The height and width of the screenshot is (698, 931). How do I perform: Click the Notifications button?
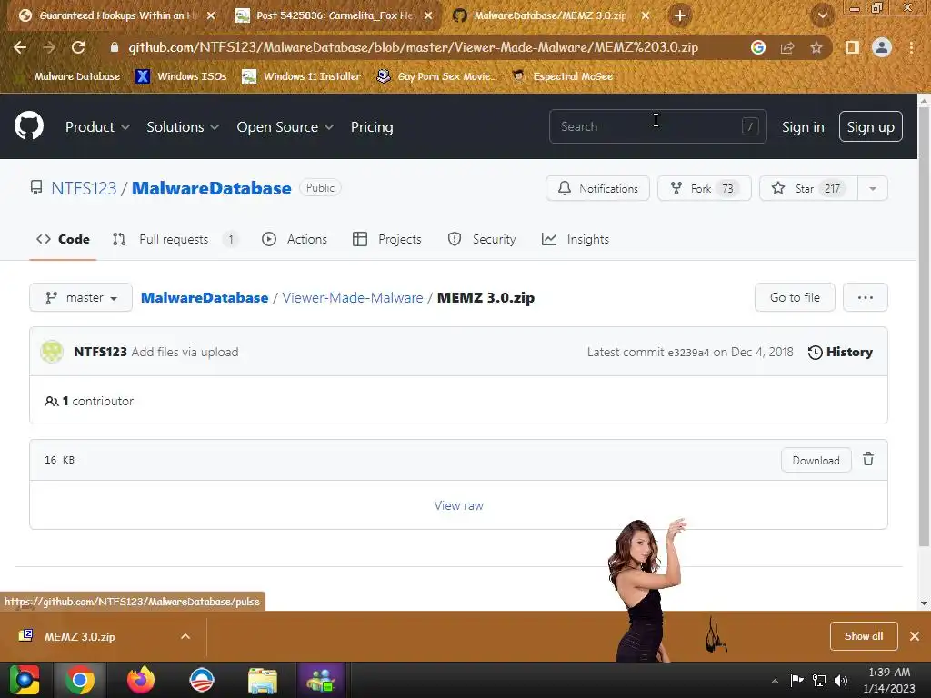(x=597, y=189)
